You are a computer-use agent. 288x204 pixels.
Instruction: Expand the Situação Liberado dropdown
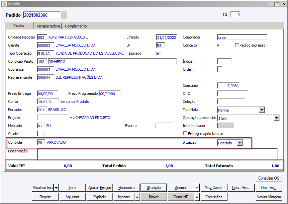click(239, 143)
